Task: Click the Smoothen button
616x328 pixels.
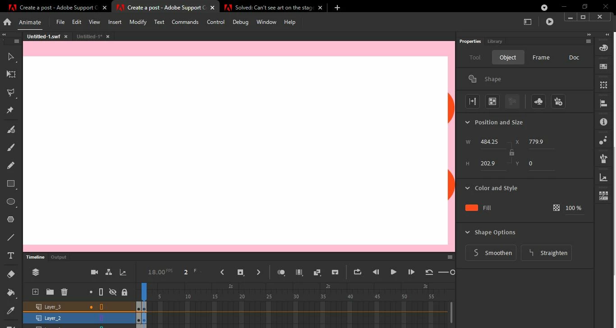Action: tap(492, 253)
